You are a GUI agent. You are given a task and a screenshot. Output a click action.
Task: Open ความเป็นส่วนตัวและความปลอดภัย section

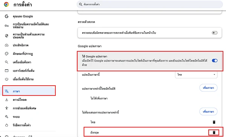[29, 36]
